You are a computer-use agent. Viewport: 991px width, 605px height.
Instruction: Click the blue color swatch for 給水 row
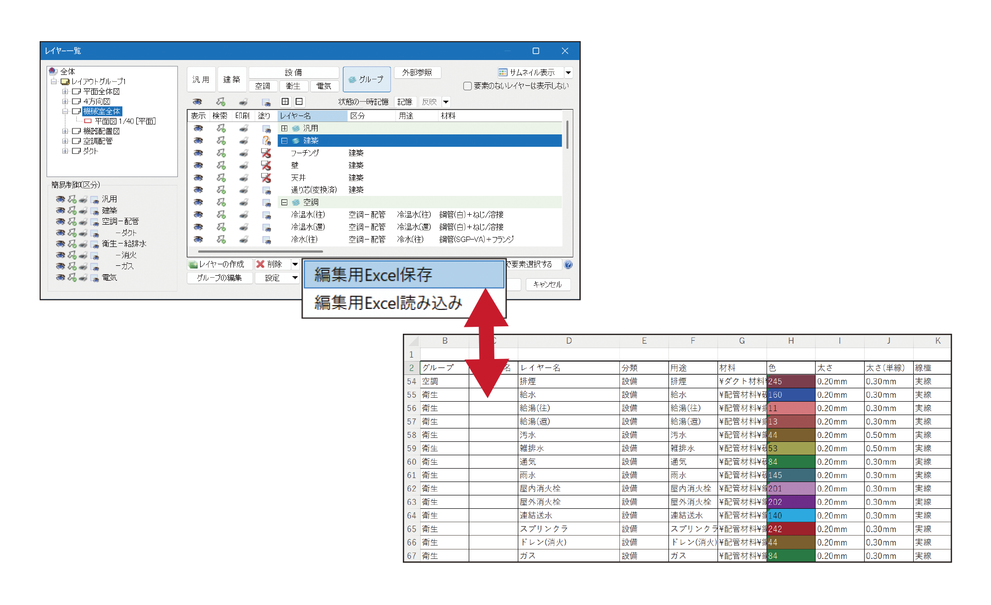coord(791,394)
